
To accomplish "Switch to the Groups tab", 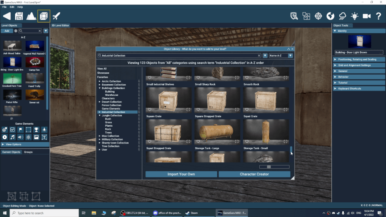I will 28,152.
